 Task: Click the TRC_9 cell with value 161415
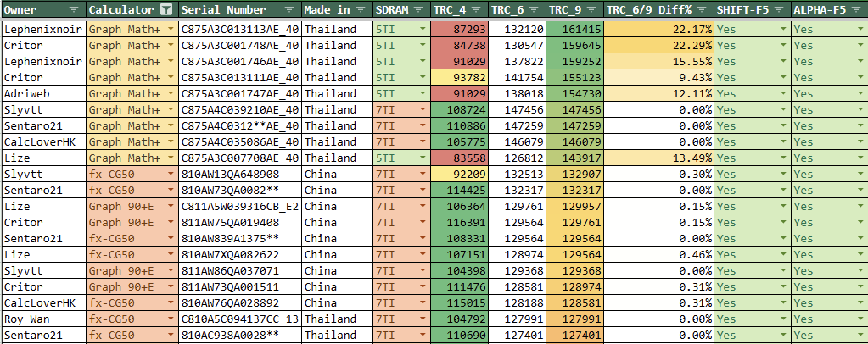pos(575,29)
